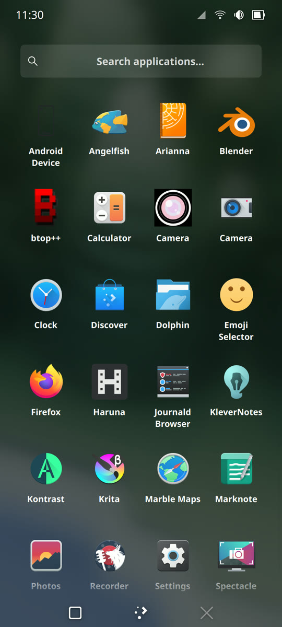Open the Calculator app
Viewport: 282px width, 627px height.
point(109,216)
